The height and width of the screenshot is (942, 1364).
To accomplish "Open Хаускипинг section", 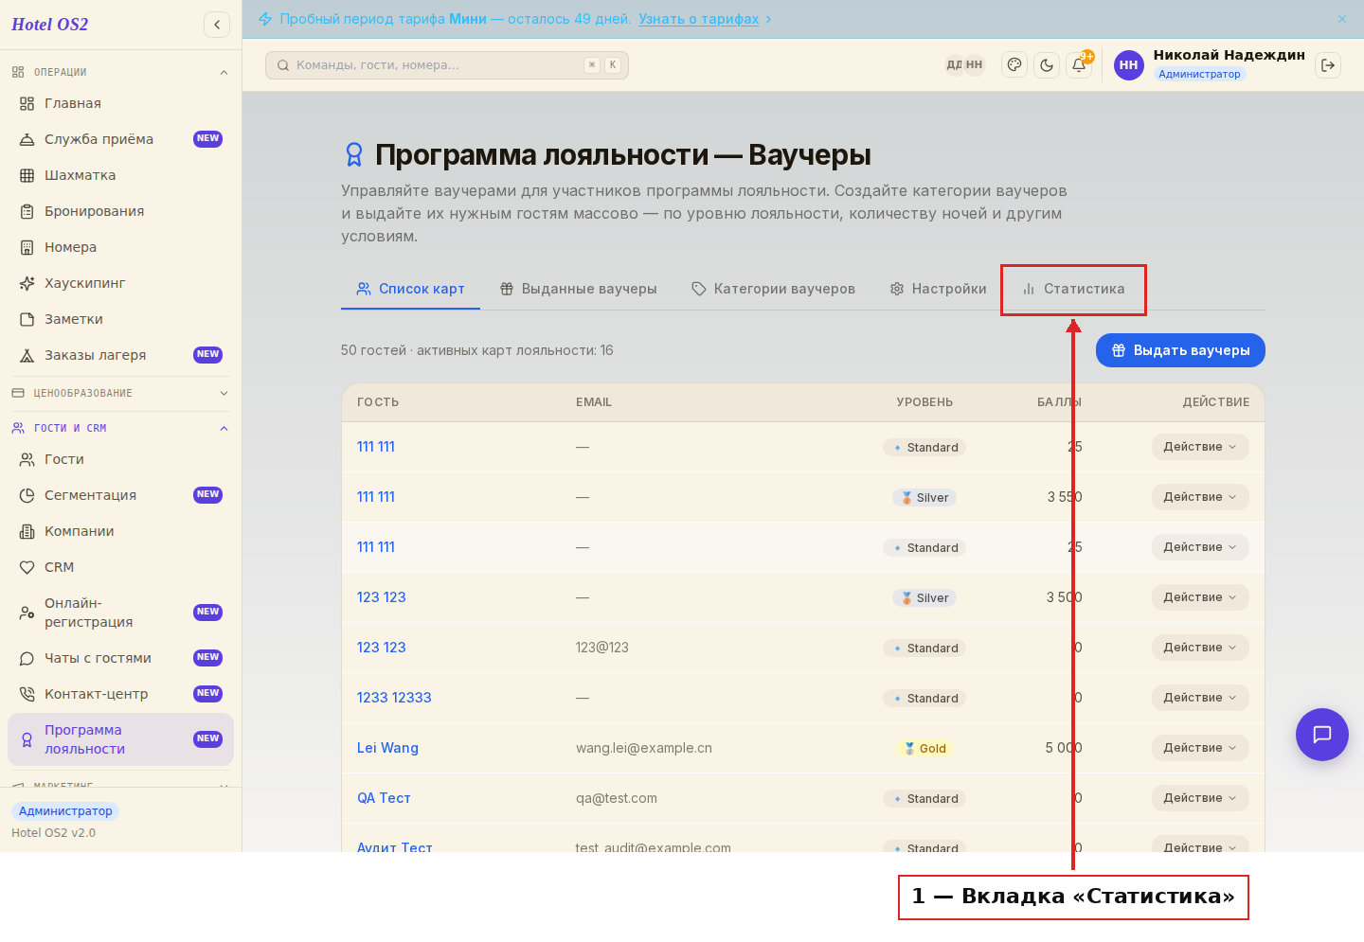I will [120, 283].
